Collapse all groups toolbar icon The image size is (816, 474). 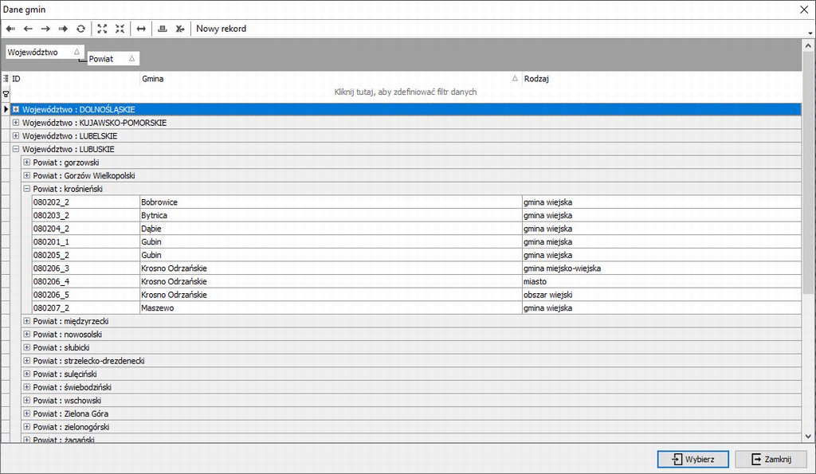pos(120,29)
